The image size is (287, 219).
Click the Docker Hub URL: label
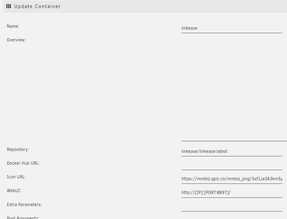pos(23,163)
